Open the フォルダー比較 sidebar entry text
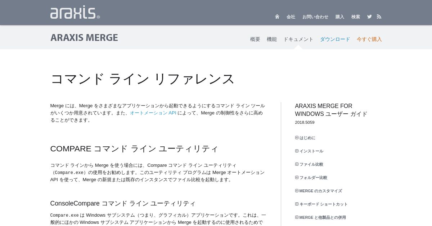Viewport: 432px width, 226px height. (314, 178)
